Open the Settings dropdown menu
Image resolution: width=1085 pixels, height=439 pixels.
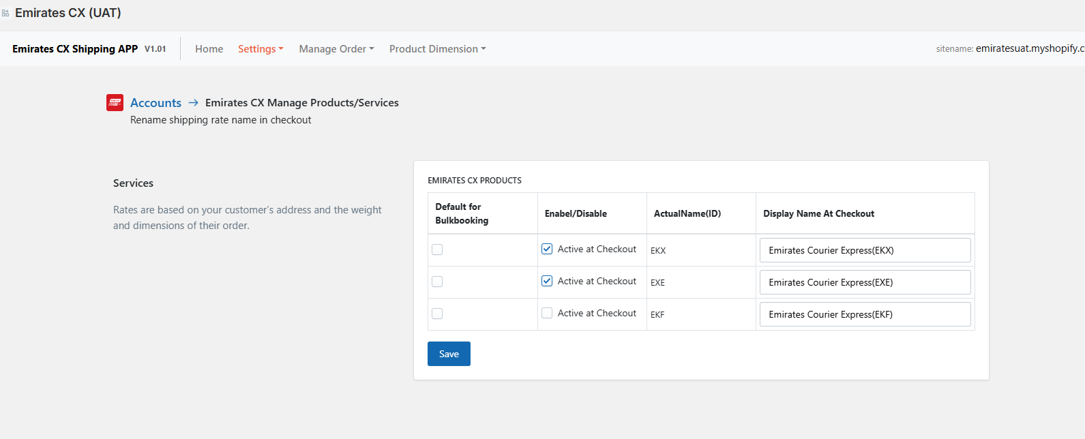(x=261, y=49)
